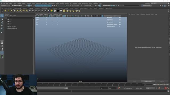This screenshot has width=170, height=95.
Task: Open the Outliner Display menu
Action: click(7, 16)
